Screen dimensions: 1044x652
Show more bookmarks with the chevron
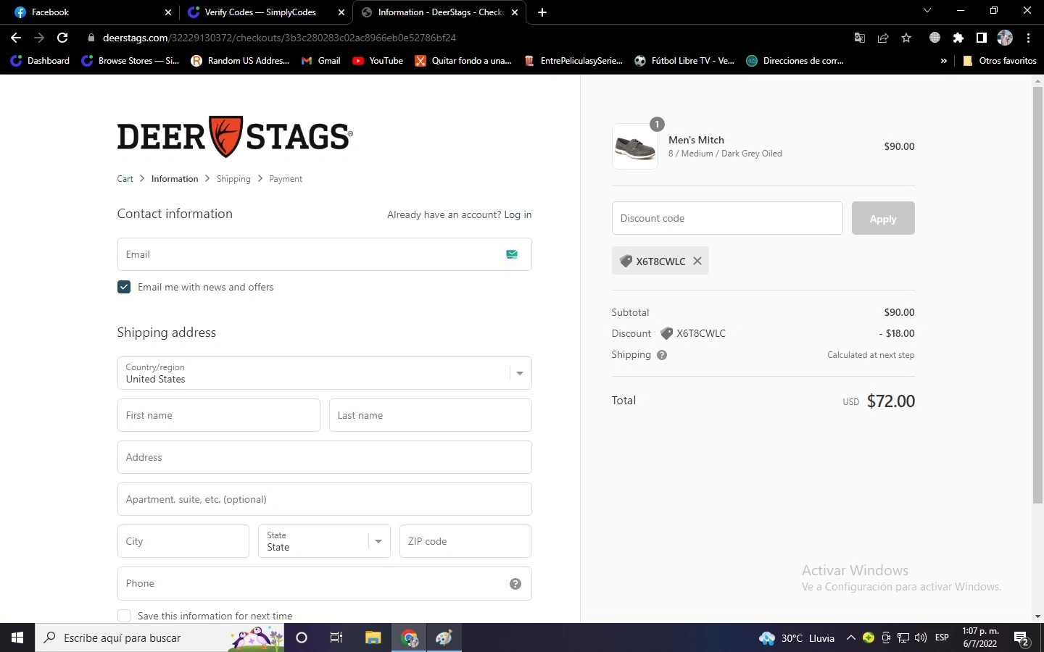[x=943, y=61]
